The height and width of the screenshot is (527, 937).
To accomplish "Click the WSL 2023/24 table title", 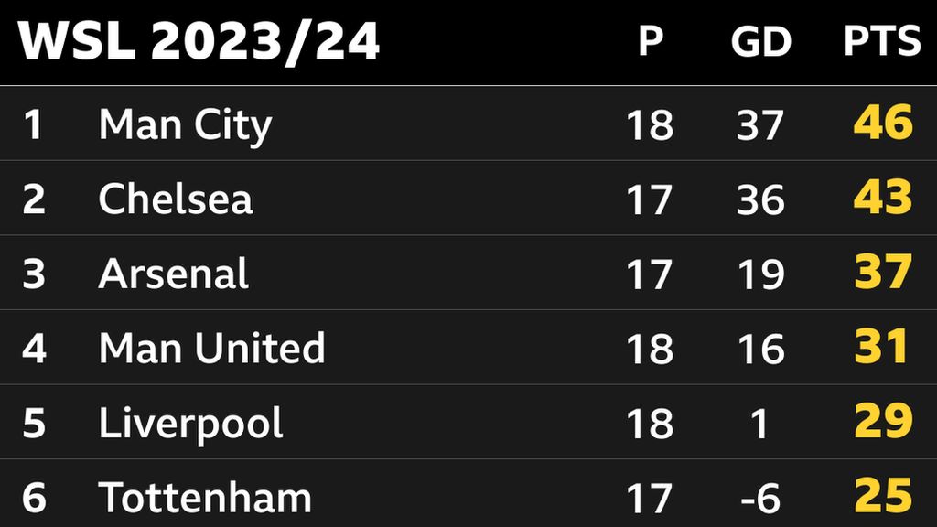I will click(199, 42).
